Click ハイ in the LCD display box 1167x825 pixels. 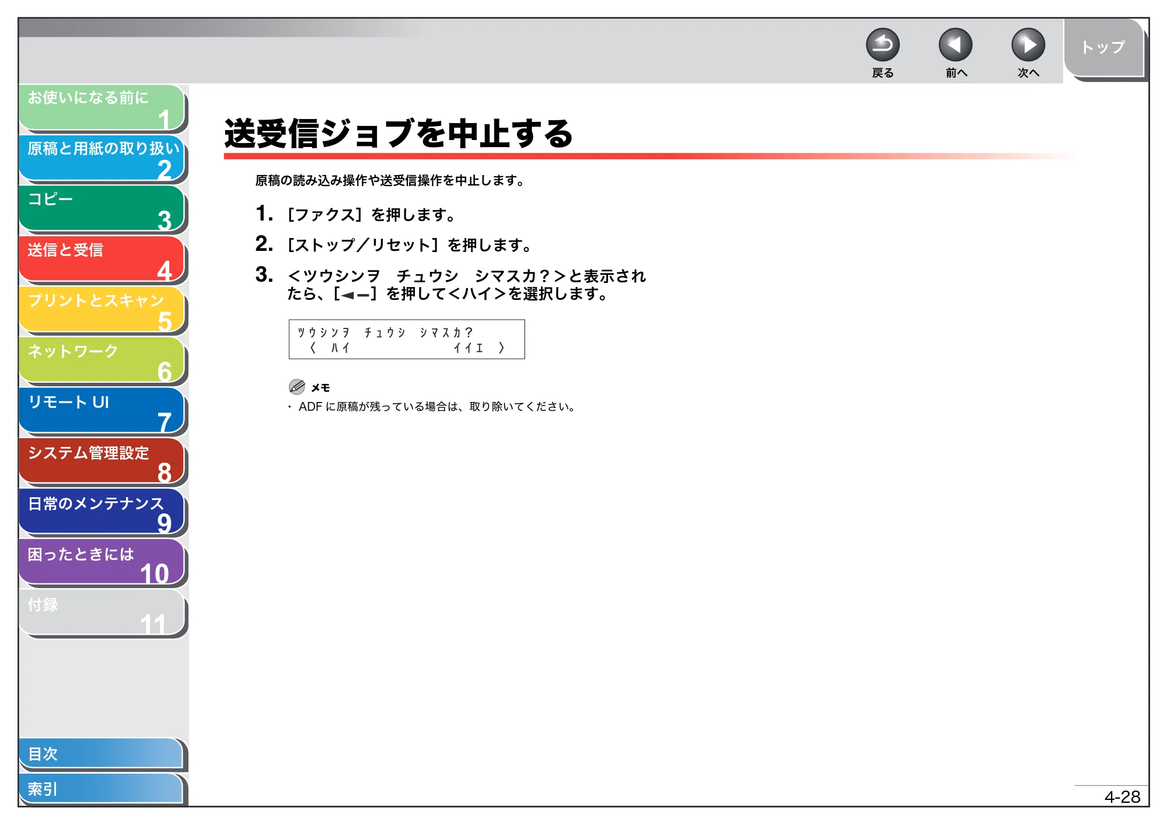click(x=340, y=348)
